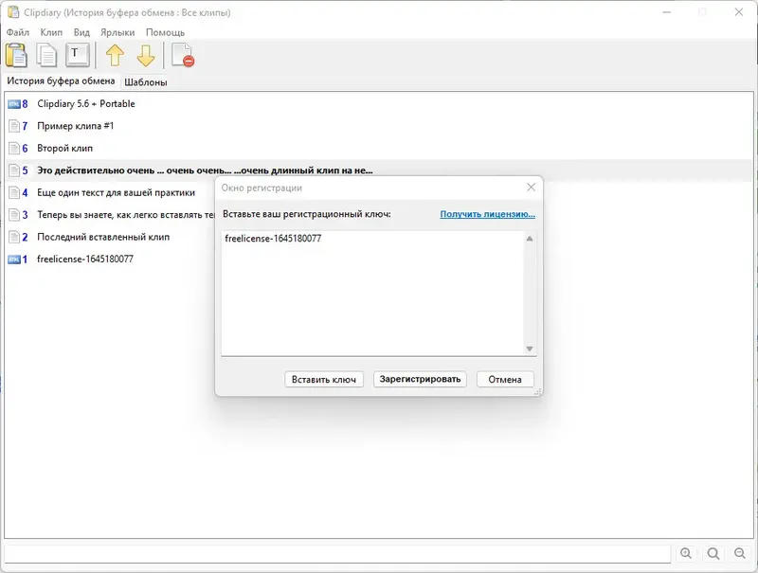Open the Клип menu
The height and width of the screenshot is (573, 758).
pos(51,32)
